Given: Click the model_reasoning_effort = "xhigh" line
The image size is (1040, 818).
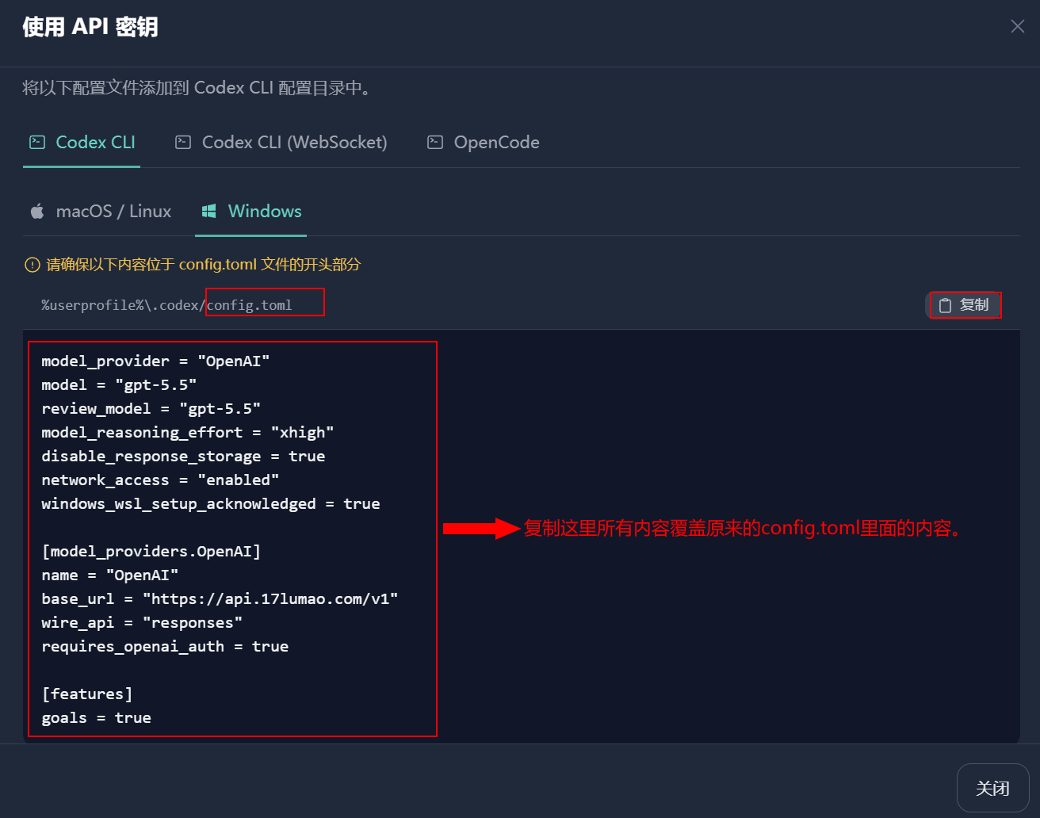Looking at the screenshot, I should [x=187, y=433].
